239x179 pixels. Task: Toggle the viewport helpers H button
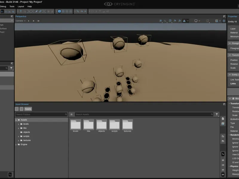[x=224, y=21]
